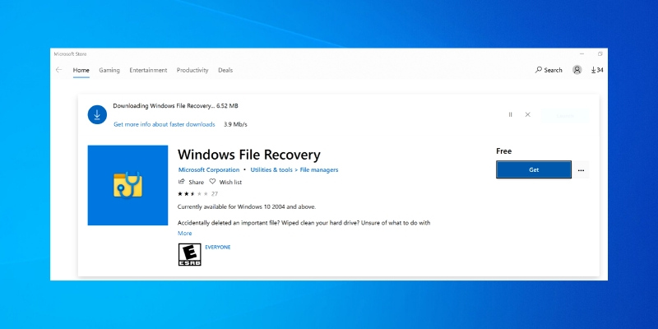Image resolution: width=658 pixels, height=329 pixels.
Task: Open the EVERYONE rating link
Action: coord(218,248)
